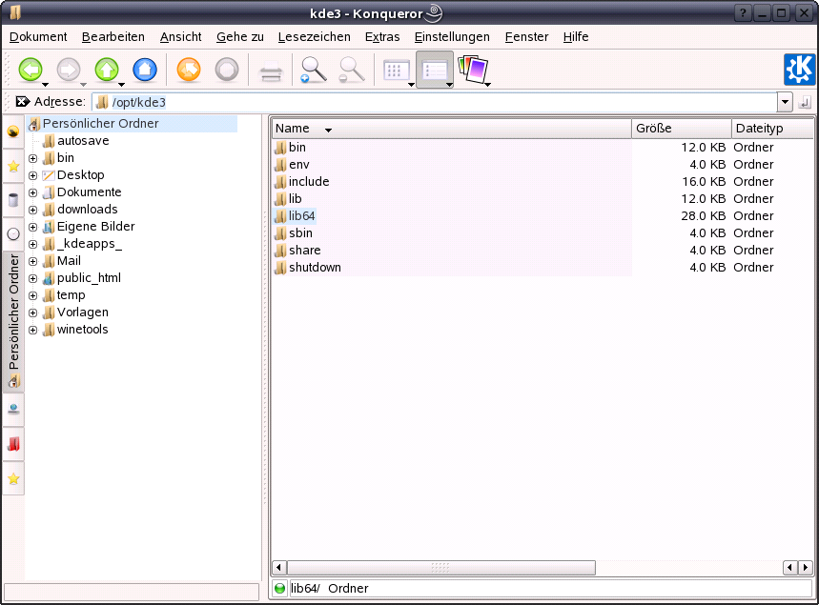Select the vertical Persönlicher Ordner sidebar tab
The height and width of the screenshot is (605, 819).
pos(13,320)
